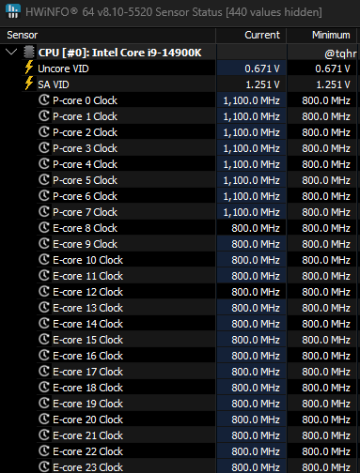
Task: Click E-core 14 minimum value 800.0 MHz
Action: pos(326,324)
